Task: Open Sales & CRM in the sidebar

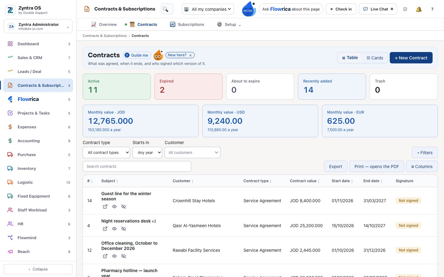Action: (38, 58)
